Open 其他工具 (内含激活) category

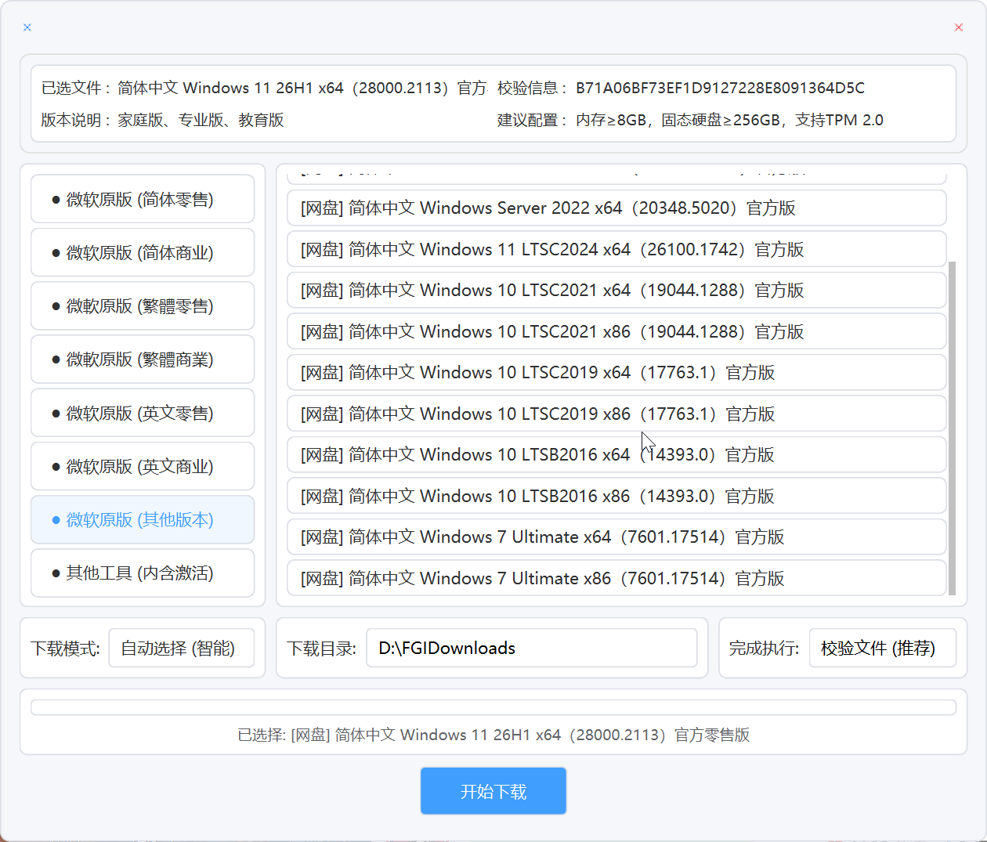(x=143, y=573)
